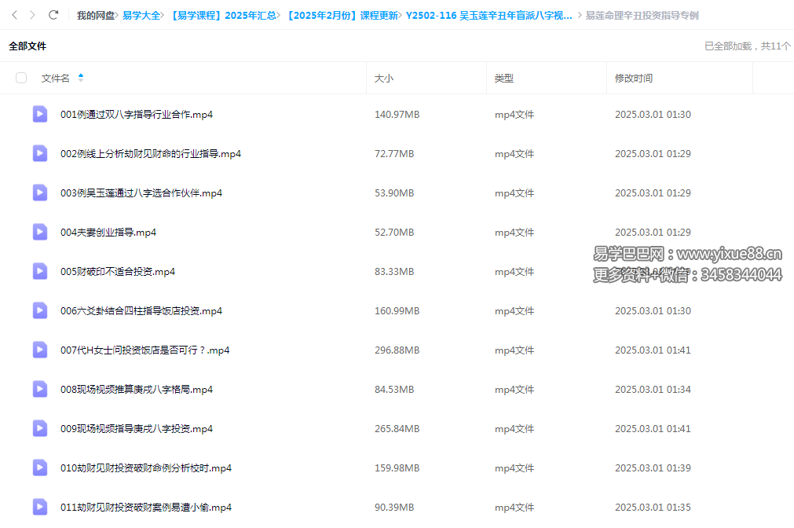Click the 修改时间 column header

tap(633, 78)
